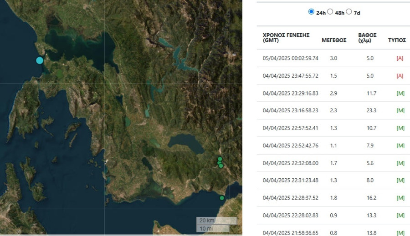Click the [M] type tag of the 22:28:02.83 event
The height and width of the screenshot is (236, 410).
coord(400,216)
